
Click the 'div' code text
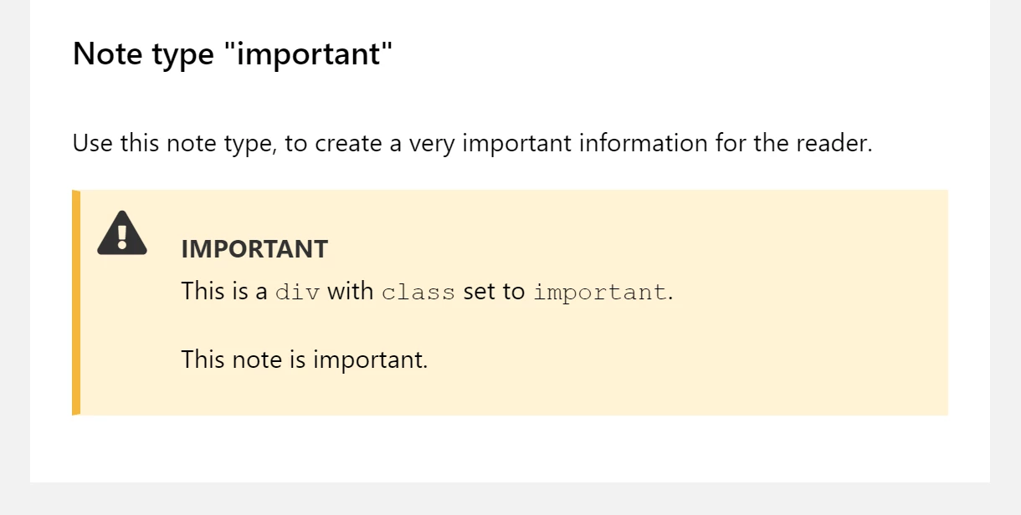297,293
